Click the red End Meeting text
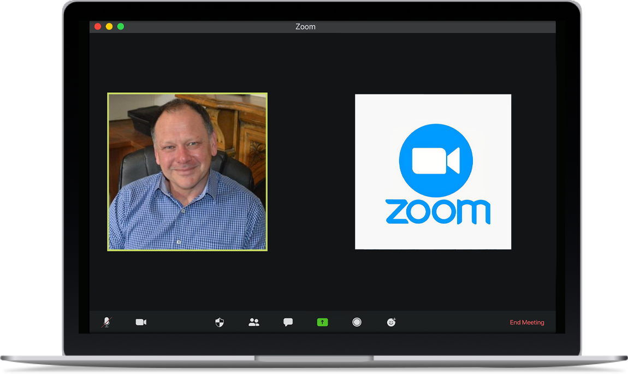Image resolution: width=628 pixels, height=374 pixels. (526, 323)
